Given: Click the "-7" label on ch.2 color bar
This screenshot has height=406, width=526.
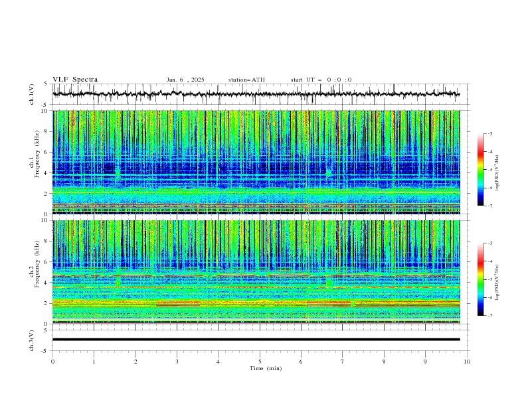Looking at the screenshot, I should [490, 315].
